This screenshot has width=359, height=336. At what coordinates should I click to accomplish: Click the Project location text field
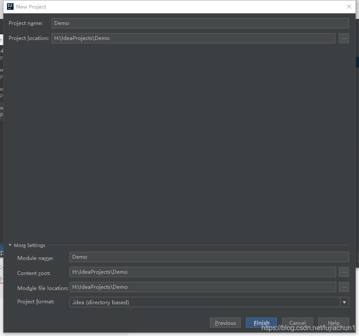point(193,38)
